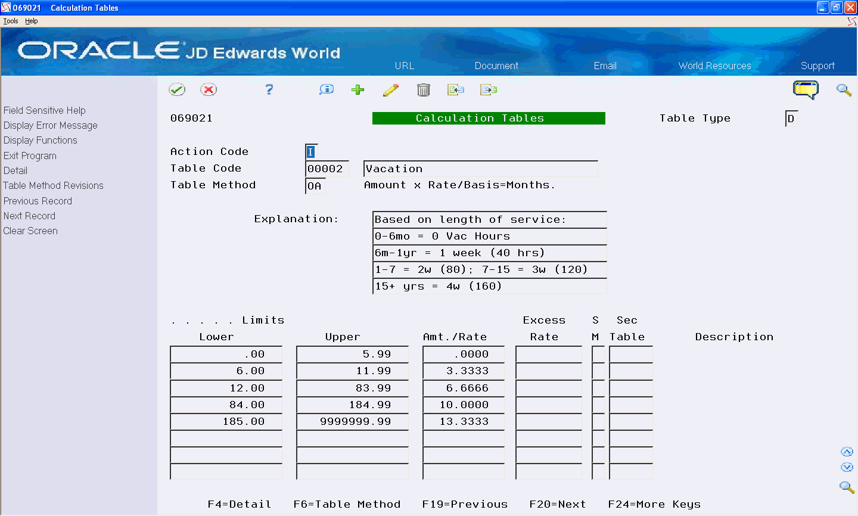Open the Tools menu

[10, 20]
